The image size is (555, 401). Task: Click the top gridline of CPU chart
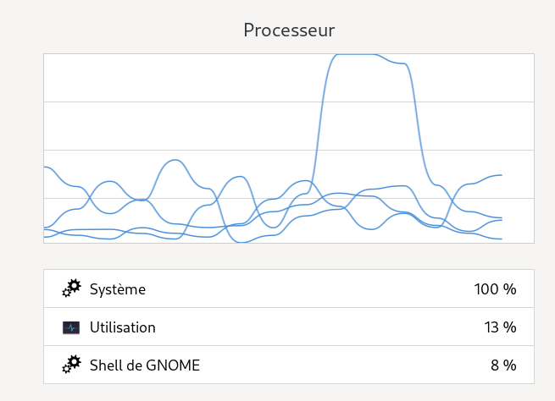(289, 102)
